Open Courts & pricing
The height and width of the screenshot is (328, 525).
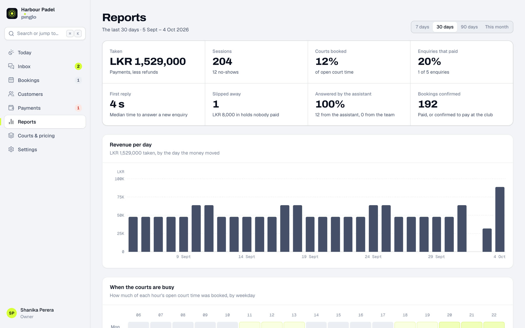(x=45, y=135)
